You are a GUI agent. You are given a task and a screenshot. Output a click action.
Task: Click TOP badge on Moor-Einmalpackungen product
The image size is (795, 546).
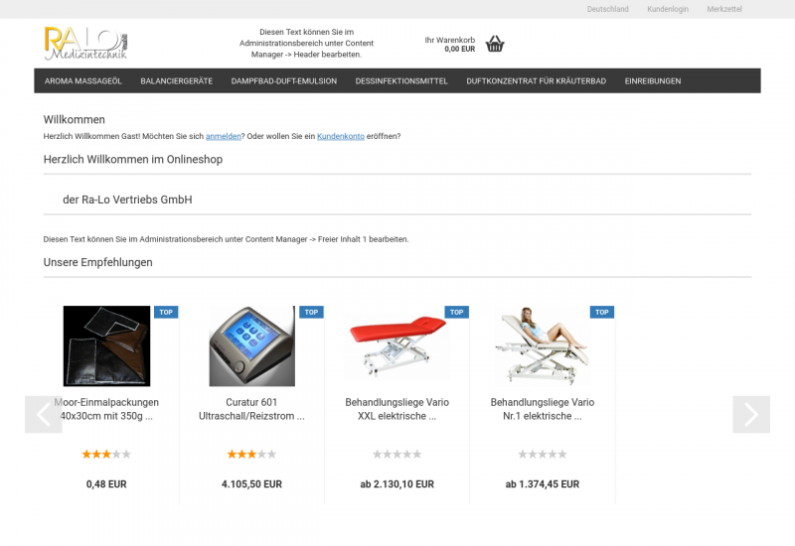[166, 312]
